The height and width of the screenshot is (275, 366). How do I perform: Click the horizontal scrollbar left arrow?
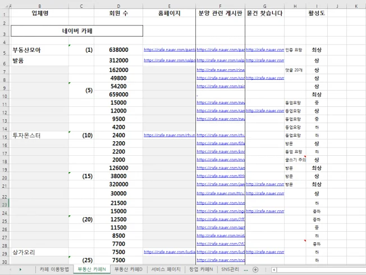coord(274,270)
